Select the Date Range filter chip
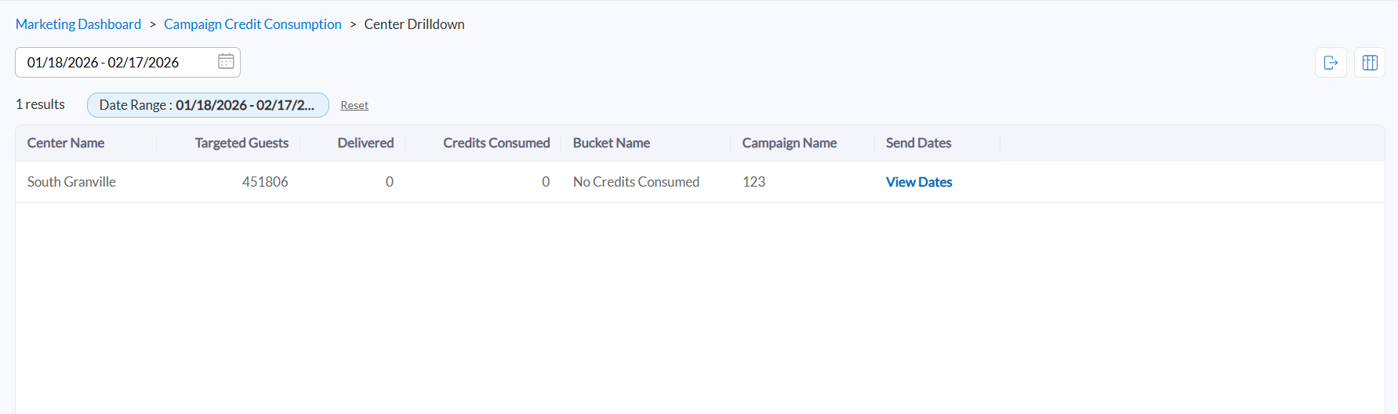This screenshot has width=1398, height=414. click(x=207, y=105)
